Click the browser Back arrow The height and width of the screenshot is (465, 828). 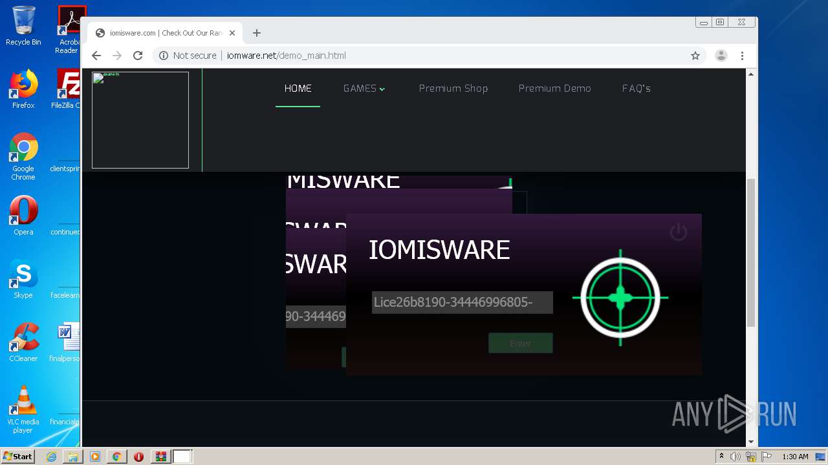(96, 56)
